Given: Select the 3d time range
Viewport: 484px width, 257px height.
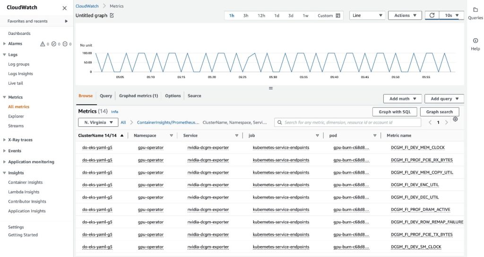Looking at the screenshot, I should [x=291, y=16].
